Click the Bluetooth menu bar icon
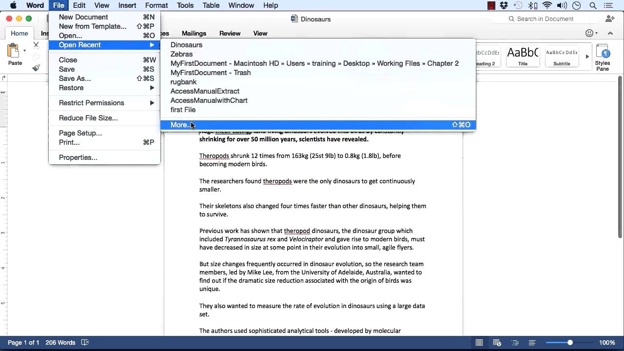624x351 pixels. point(533,5)
